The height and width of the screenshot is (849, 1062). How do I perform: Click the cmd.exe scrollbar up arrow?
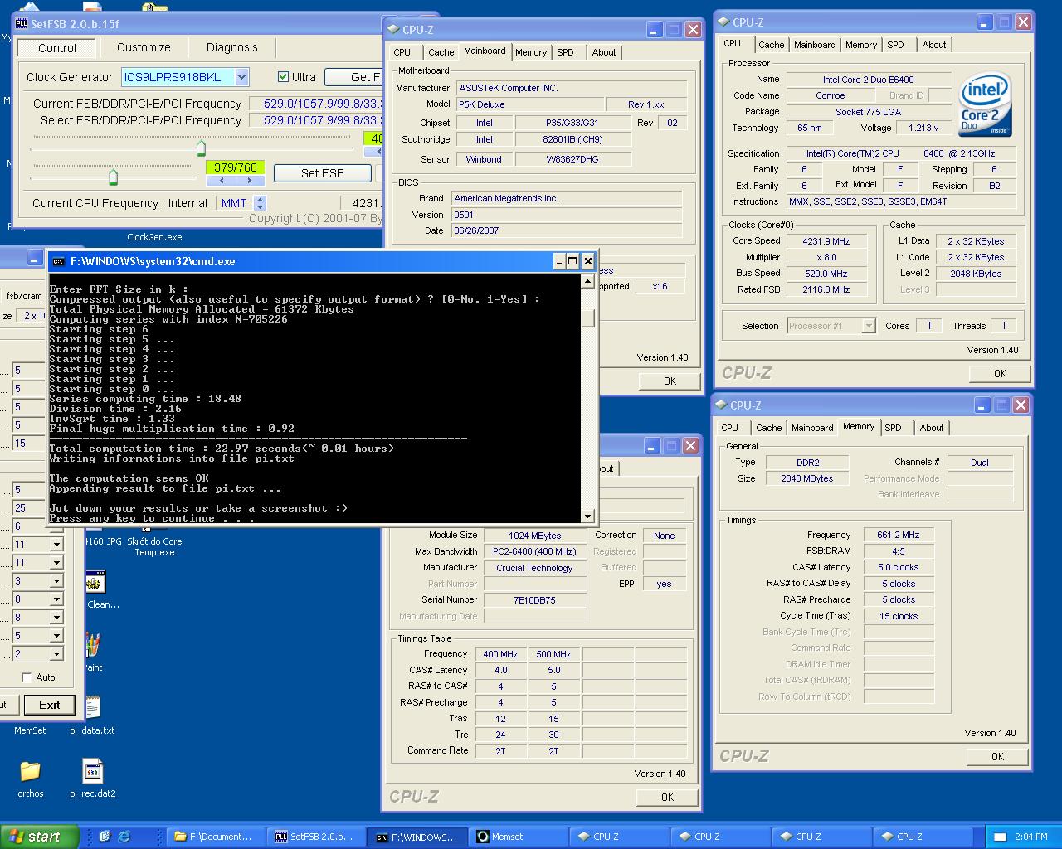coord(587,281)
